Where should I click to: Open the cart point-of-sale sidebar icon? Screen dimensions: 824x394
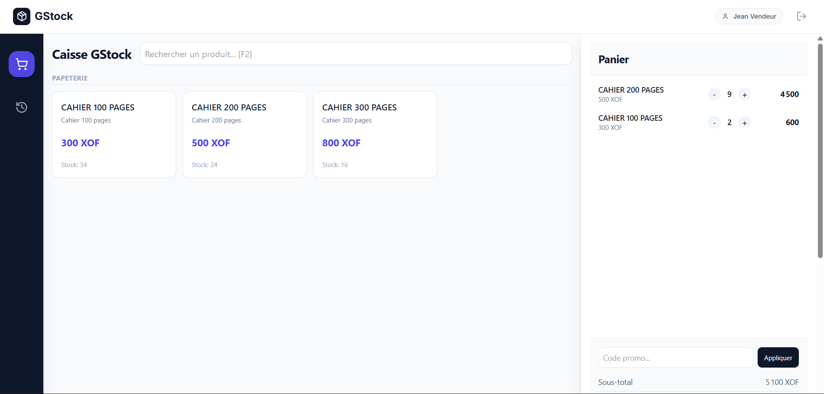[x=22, y=64]
